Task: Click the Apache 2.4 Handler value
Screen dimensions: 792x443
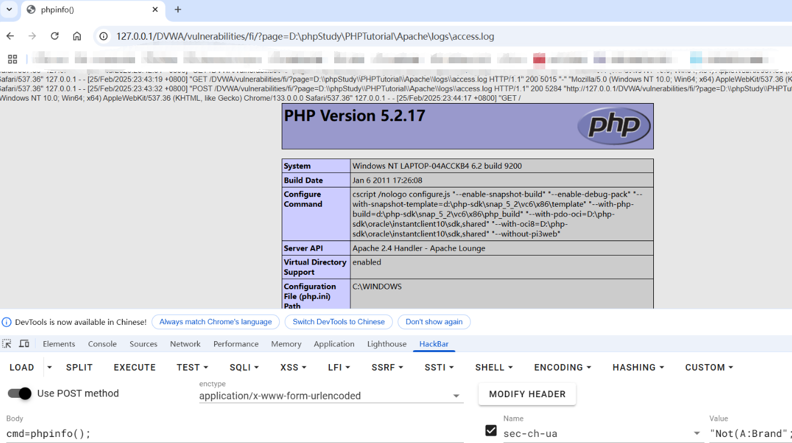Action: tap(419, 248)
